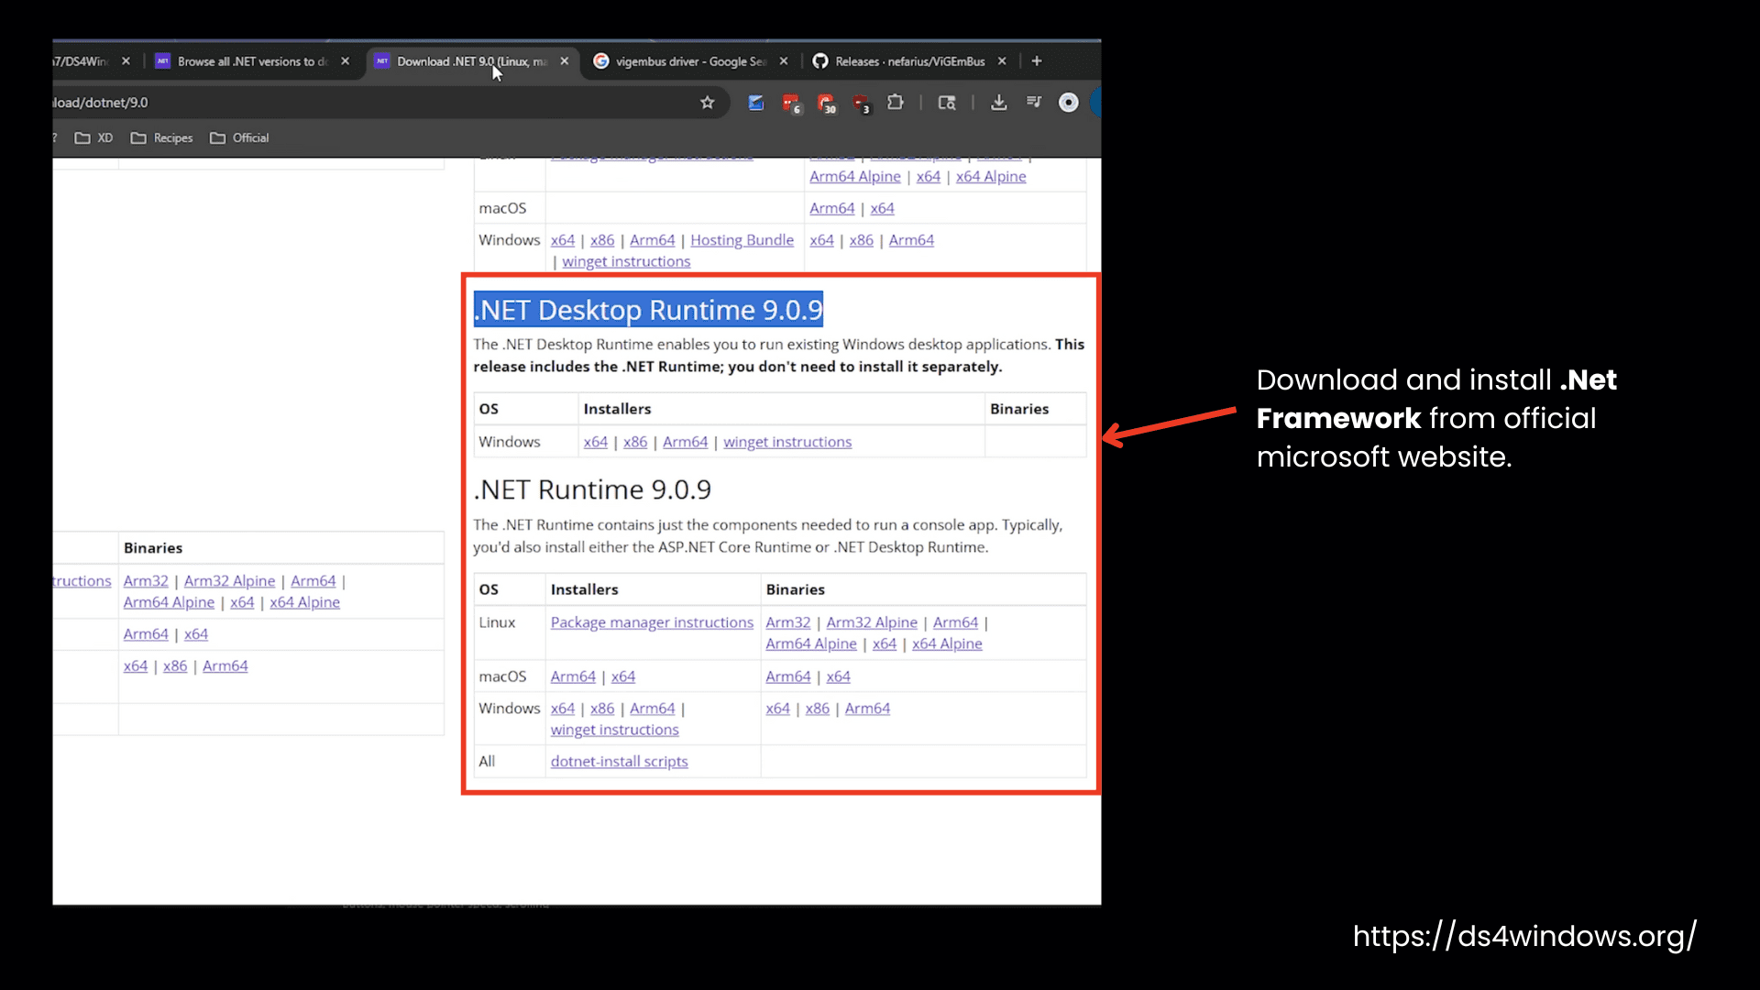
Task: Click x64 Alpine in the left Binaries table
Action: (x=304, y=602)
